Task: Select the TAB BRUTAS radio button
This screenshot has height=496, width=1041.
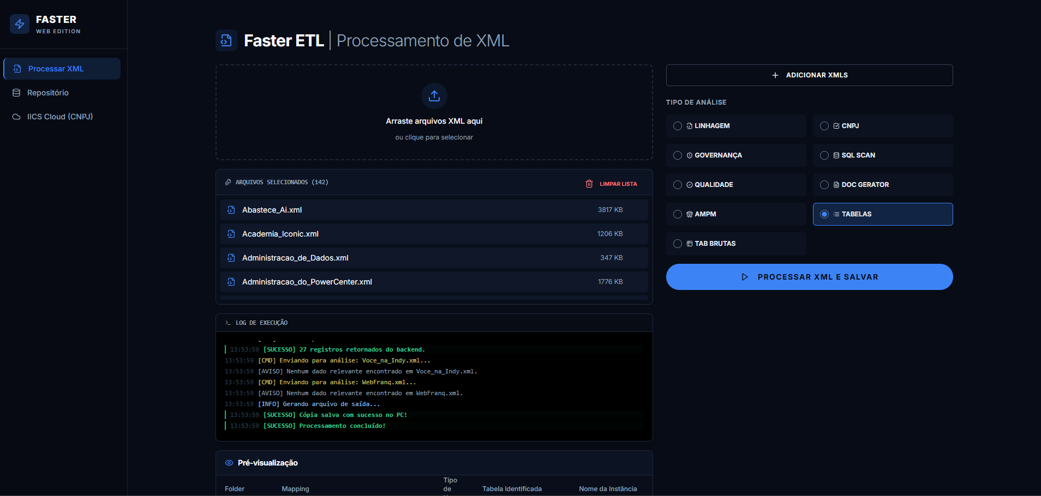Action: [x=678, y=244]
